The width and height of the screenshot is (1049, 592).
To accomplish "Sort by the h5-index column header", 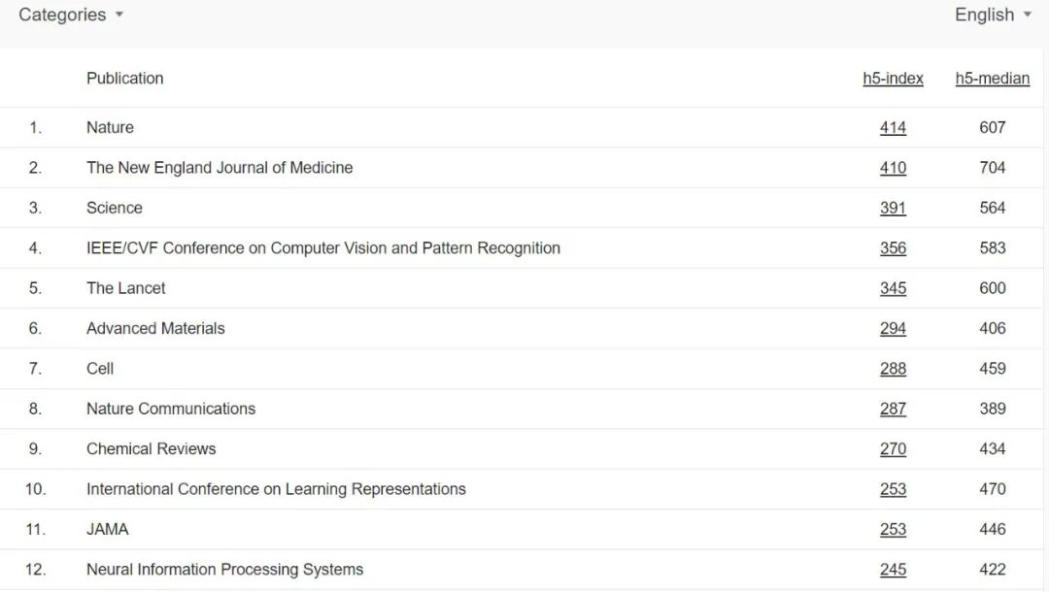I will [893, 79].
